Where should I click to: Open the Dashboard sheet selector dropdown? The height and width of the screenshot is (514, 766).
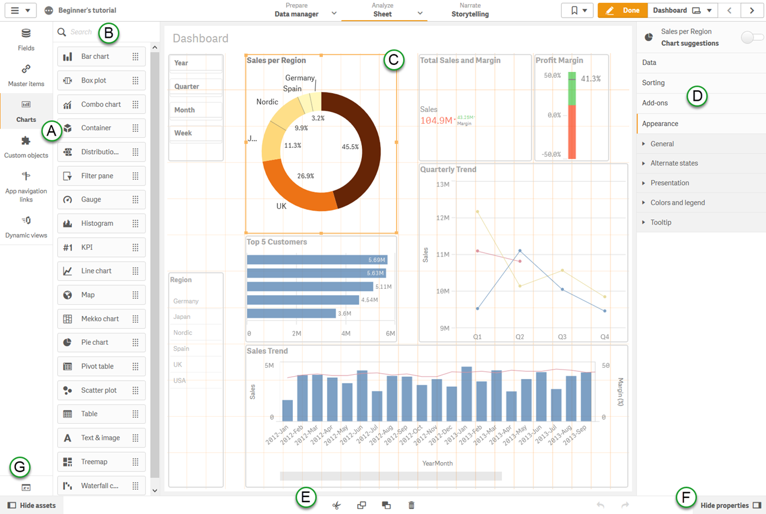pyautogui.click(x=682, y=11)
